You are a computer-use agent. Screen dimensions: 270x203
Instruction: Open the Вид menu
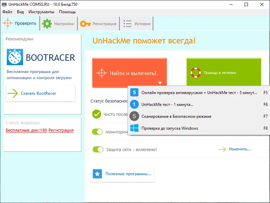[x=20, y=12]
